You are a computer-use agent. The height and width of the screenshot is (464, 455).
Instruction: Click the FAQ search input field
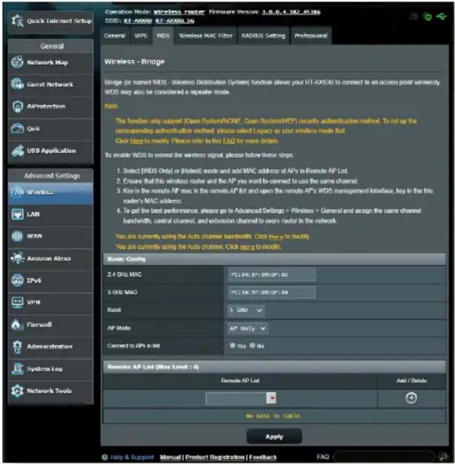tap(384, 456)
